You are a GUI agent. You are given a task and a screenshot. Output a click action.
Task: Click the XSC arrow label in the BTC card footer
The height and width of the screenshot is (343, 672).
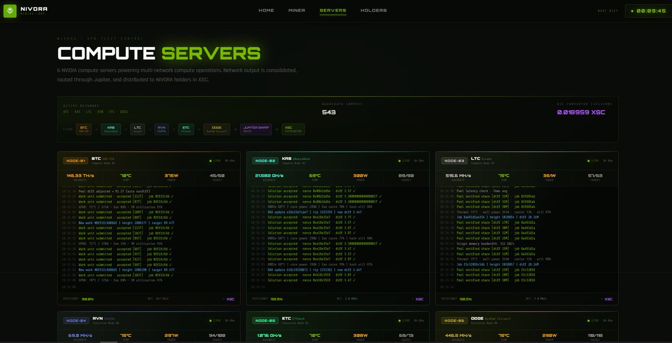[228, 299]
